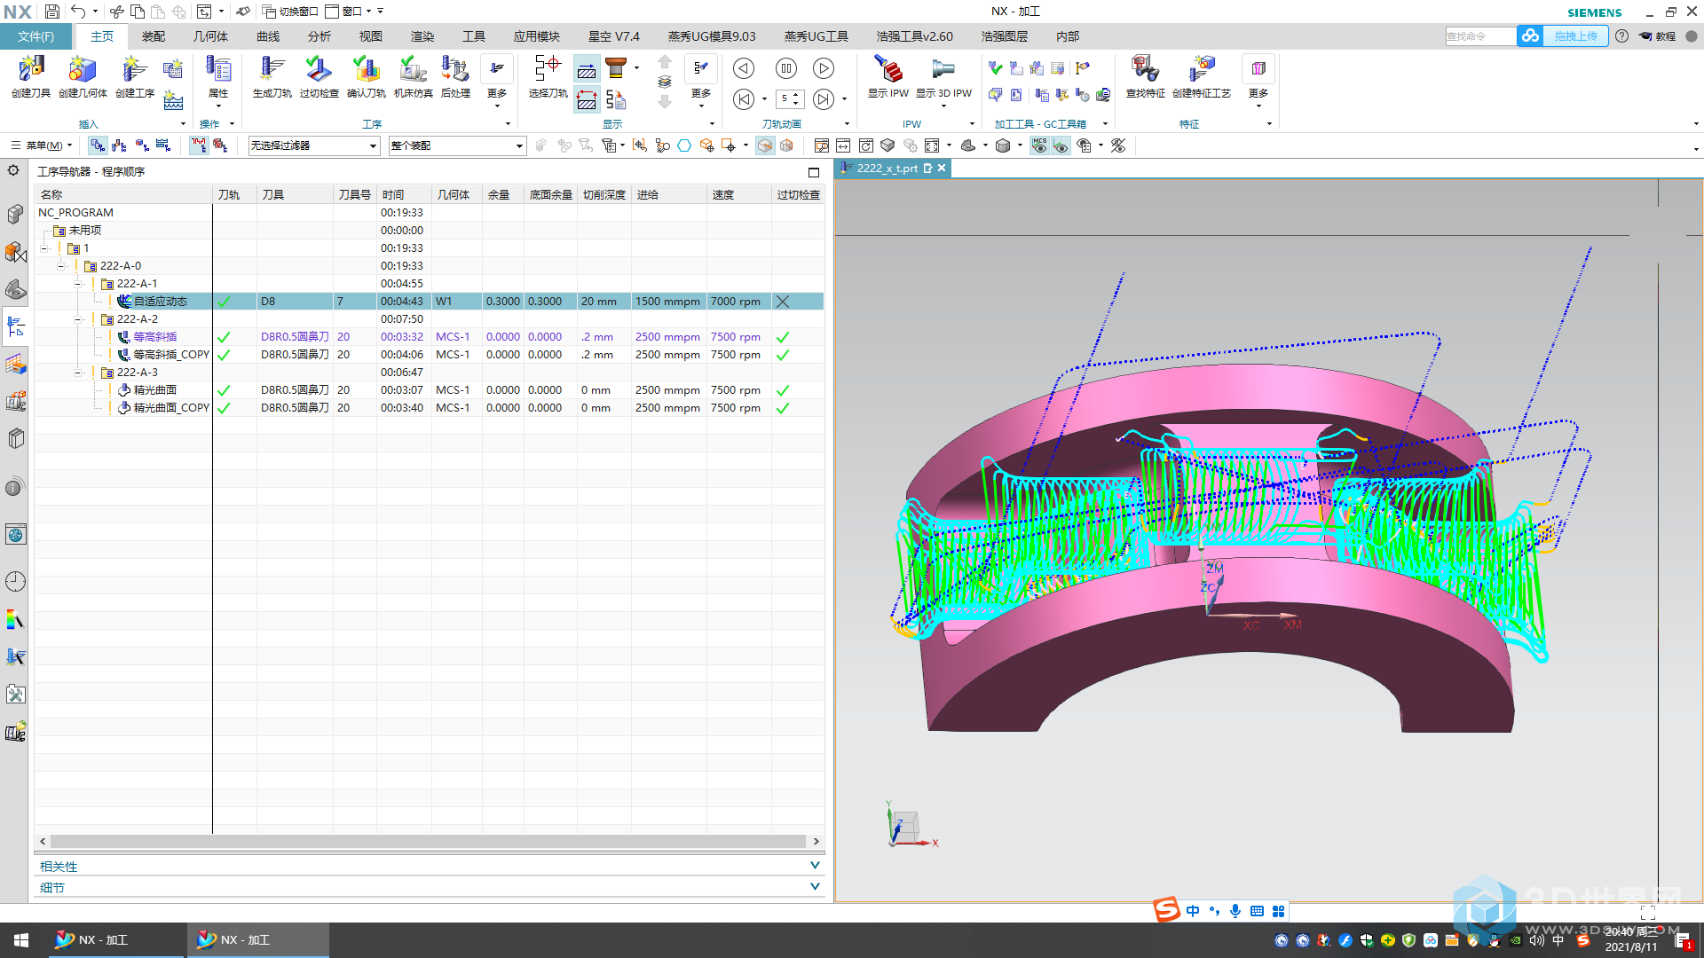Toggle the program order view button
Screen dimensions: 1704x958
point(98,145)
